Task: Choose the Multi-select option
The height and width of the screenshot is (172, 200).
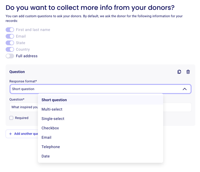Action: 101,109
